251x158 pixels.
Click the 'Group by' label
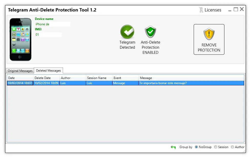(186, 147)
